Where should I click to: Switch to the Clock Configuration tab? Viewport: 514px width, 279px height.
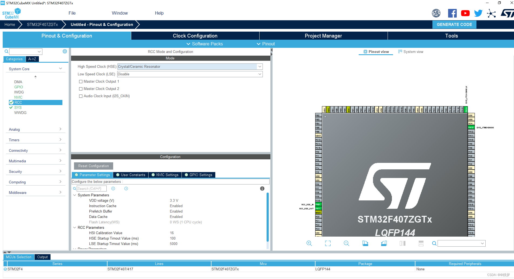tap(195, 36)
